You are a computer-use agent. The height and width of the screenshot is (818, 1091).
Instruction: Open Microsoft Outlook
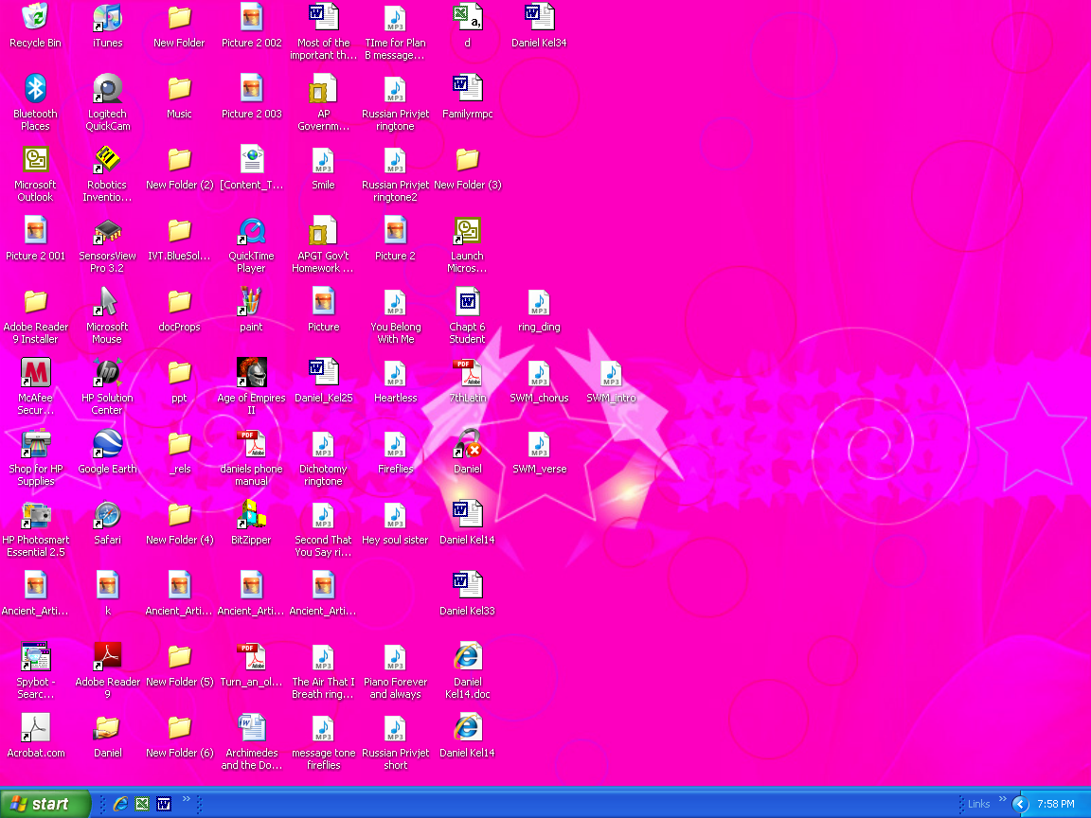(35, 161)
